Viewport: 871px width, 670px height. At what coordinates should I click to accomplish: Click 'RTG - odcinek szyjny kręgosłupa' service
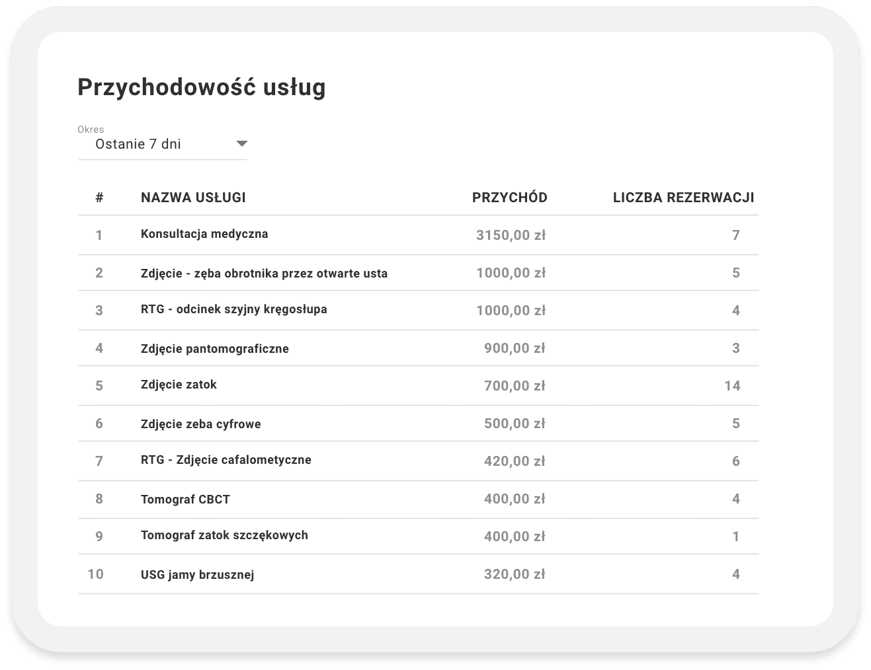click(x=233, y=309)
